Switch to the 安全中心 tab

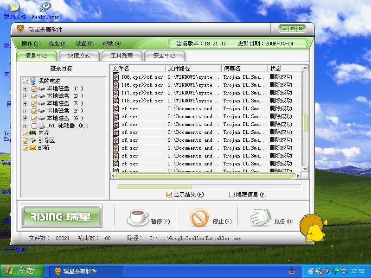point(165,56)
